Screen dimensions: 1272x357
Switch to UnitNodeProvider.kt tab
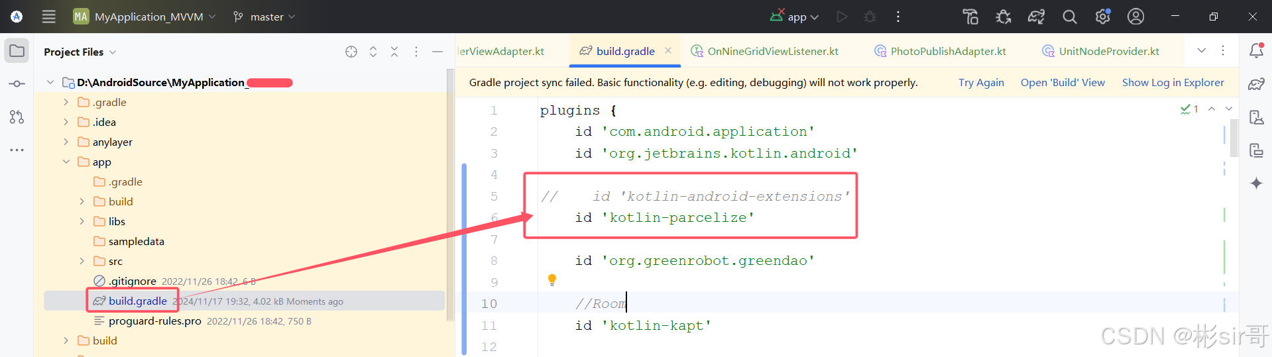(1100, 51)
